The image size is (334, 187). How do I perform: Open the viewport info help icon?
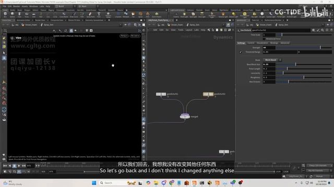point(144,31)
